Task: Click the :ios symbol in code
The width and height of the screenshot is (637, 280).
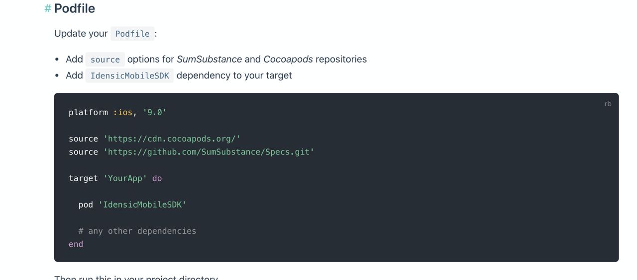Action: pos(122,113)
